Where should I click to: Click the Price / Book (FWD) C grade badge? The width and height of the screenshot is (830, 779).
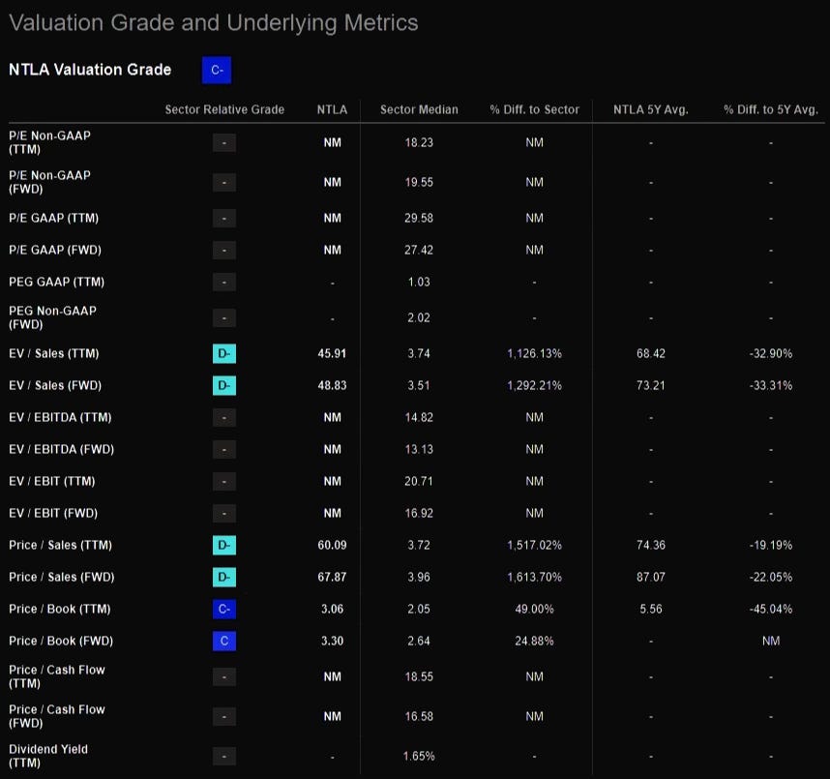click(x=224, y=641)
